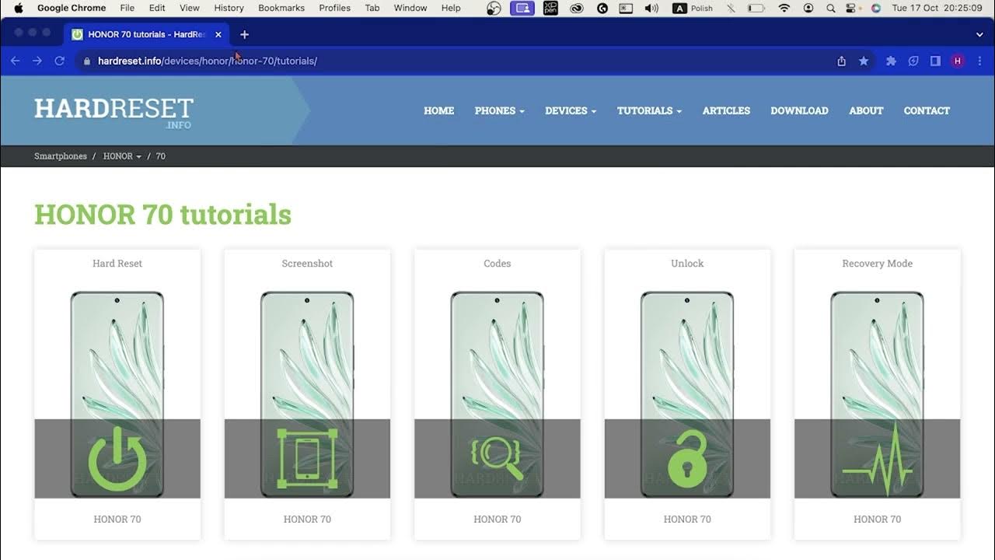This screenshot has width=995, height=560.
Task: Click HONOR 70 under Codes card
Action: 497,520
